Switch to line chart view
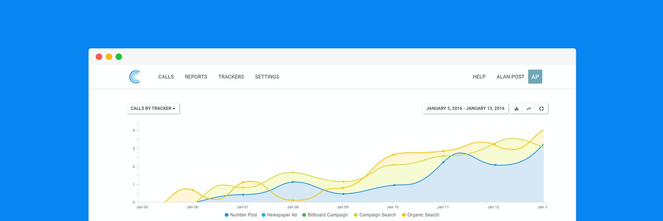The image size is (663, 221). pyautogui.click(x=529, y=109)
